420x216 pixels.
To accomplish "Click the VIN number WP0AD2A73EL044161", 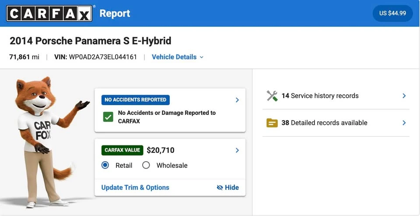I will tap(103, 57).
